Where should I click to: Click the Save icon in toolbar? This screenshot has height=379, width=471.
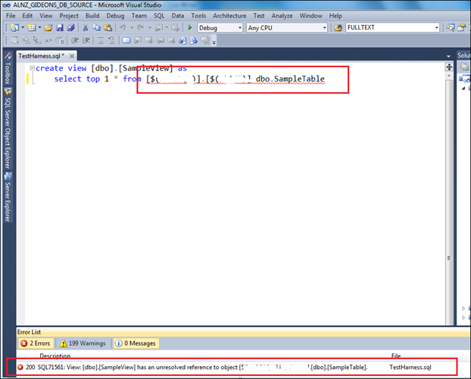59,28
